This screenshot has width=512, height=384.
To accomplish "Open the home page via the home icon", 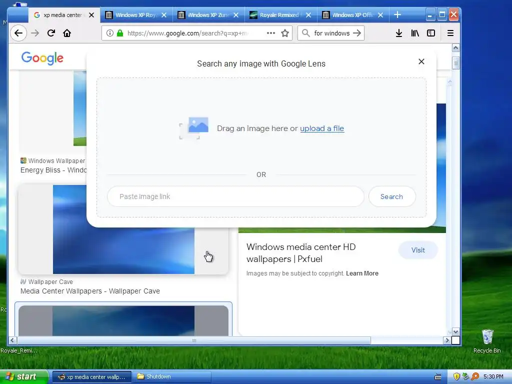I will (67, 33).
